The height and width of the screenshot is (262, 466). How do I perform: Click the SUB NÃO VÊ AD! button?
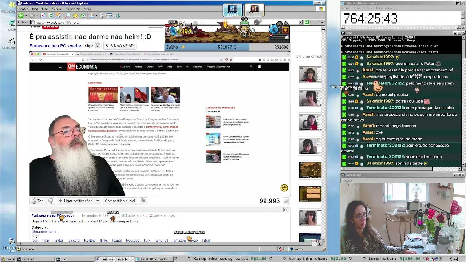pos(120,46)
